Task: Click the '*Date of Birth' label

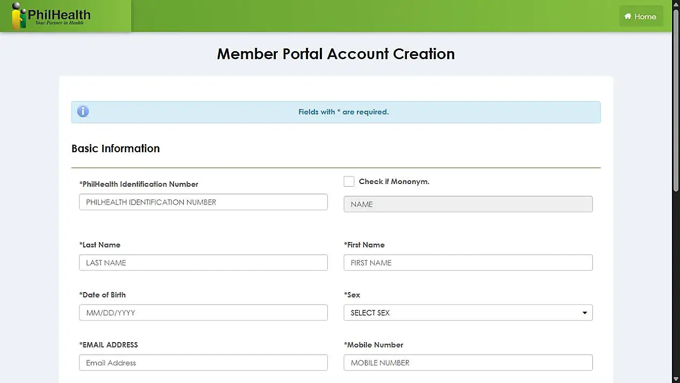Action: (x=102, y=295)
